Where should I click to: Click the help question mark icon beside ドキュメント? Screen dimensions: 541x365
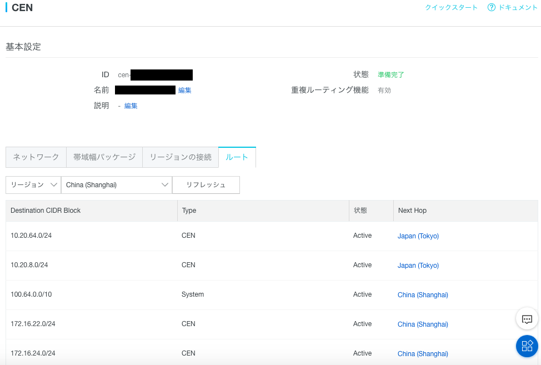(492, 7)
